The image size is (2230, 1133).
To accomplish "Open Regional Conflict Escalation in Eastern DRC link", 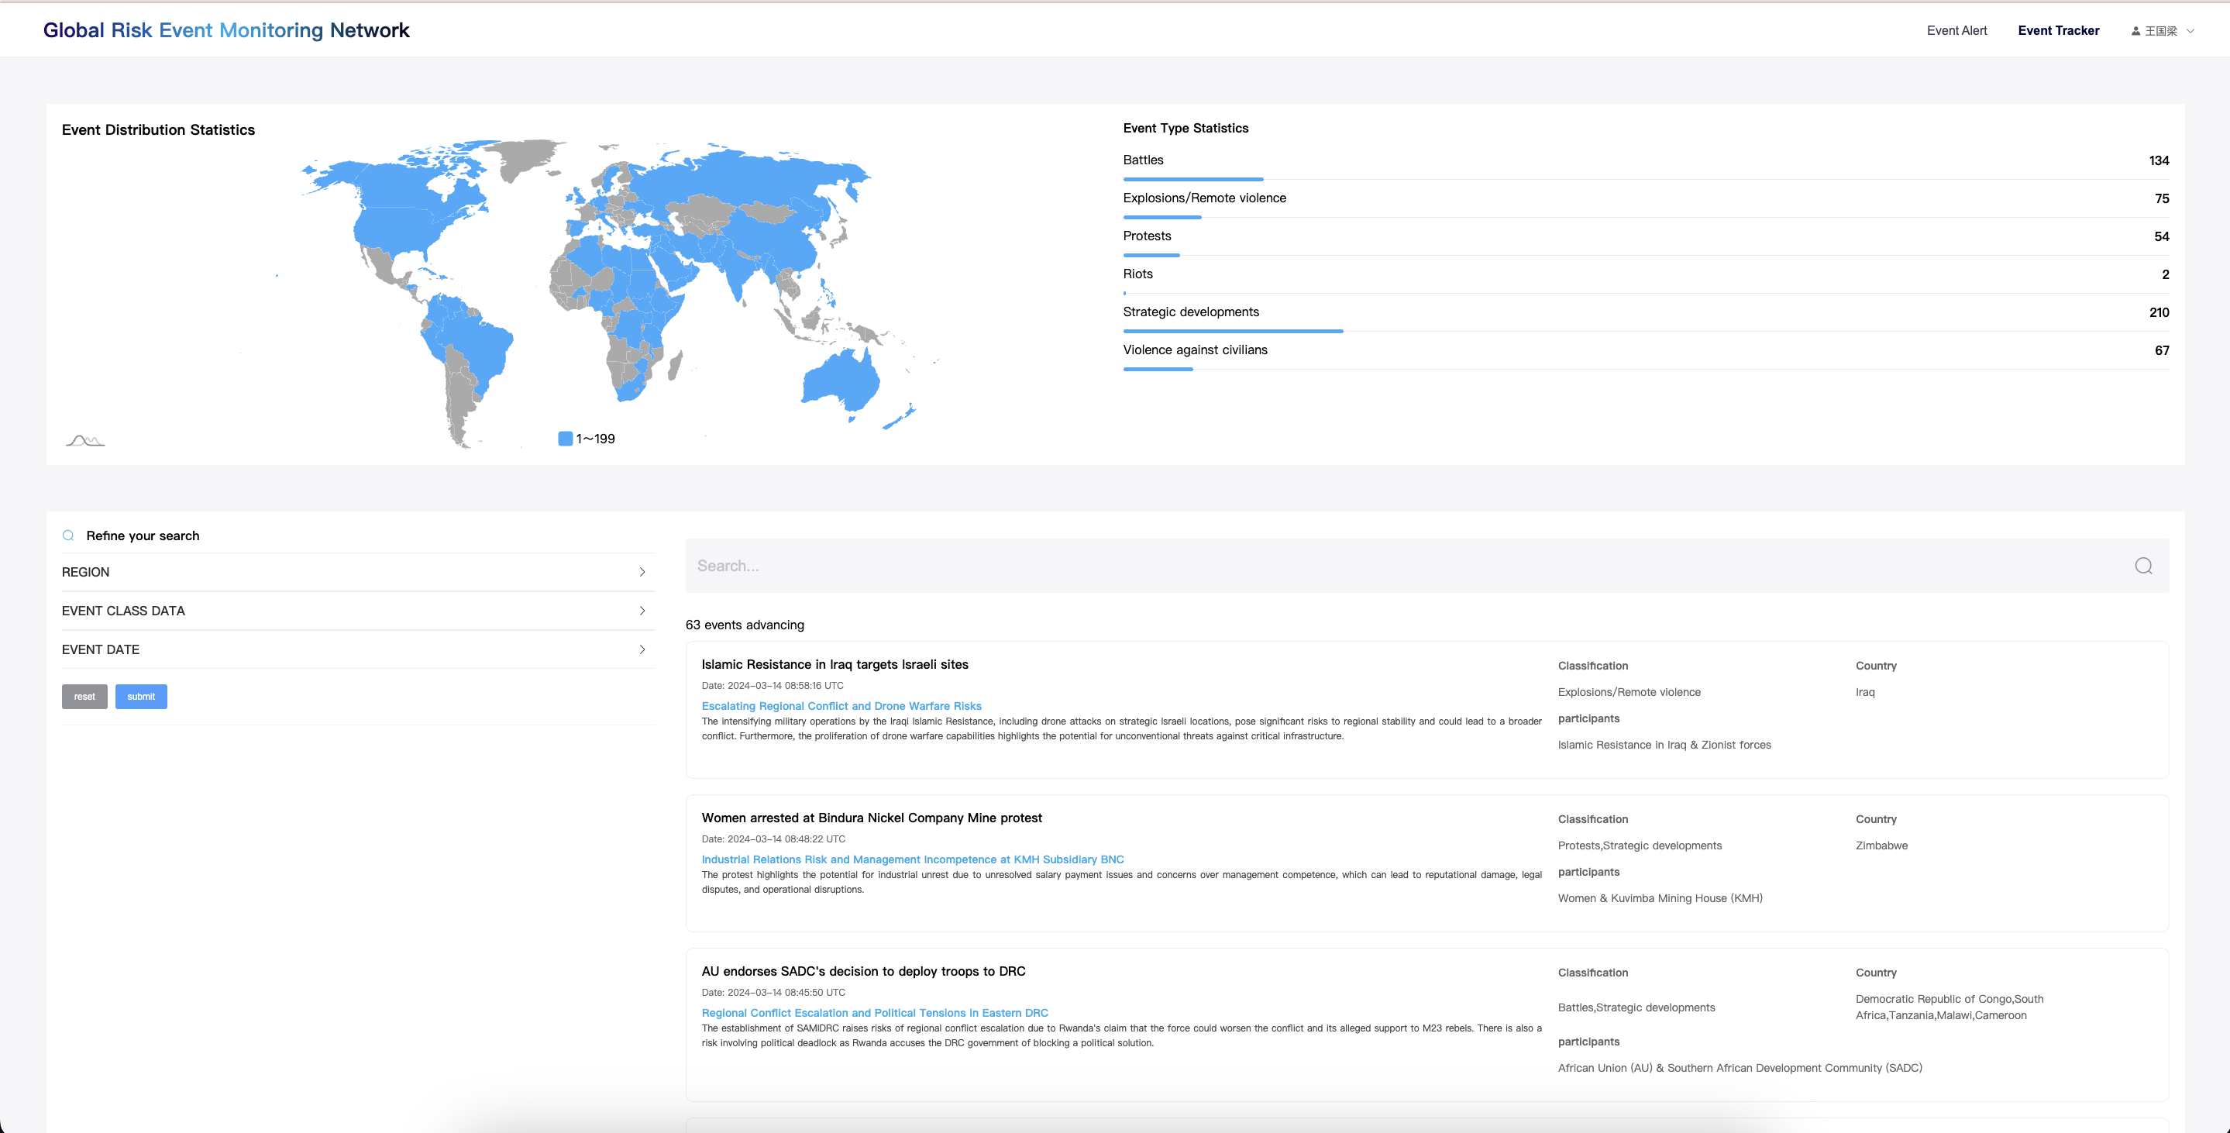I will (x=874, y=1013).
